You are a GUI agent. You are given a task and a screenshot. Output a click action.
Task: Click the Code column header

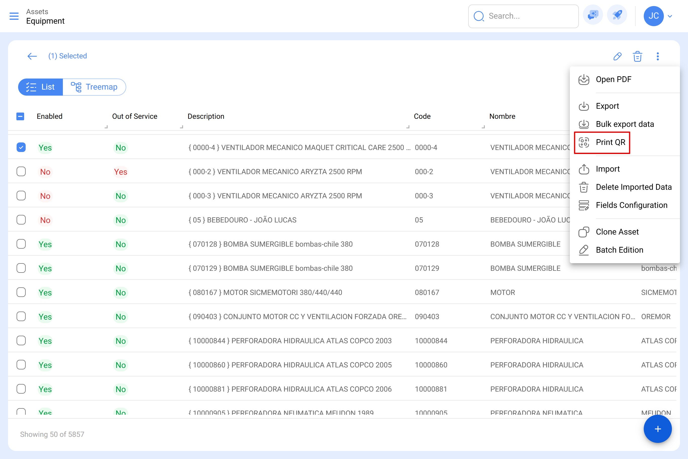(422, 117)
